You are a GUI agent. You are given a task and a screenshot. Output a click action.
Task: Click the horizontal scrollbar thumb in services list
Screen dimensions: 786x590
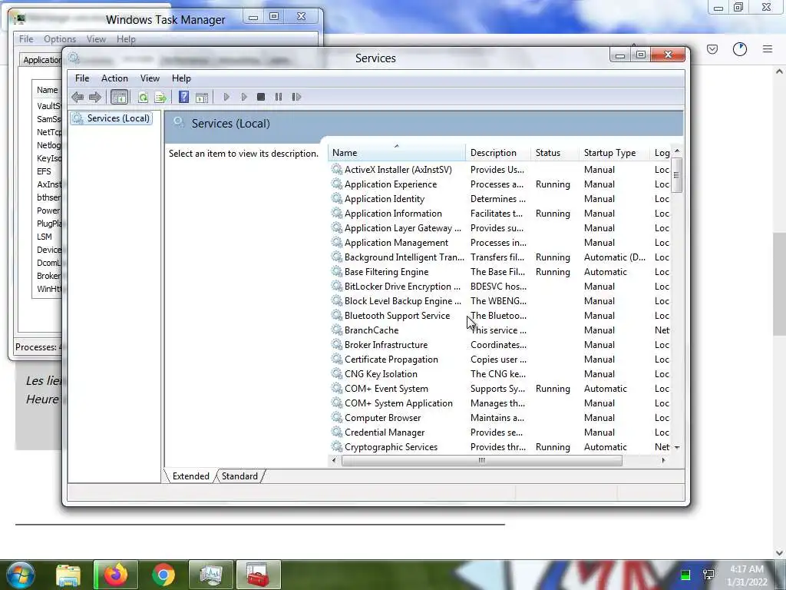(482, 460)
